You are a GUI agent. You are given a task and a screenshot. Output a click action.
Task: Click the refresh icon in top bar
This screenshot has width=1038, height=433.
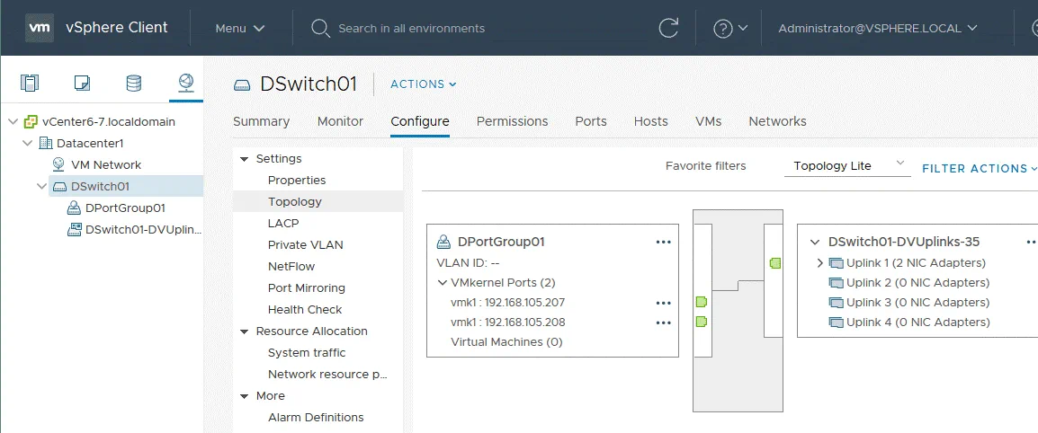pyautogui.click(x=668, y=28)
